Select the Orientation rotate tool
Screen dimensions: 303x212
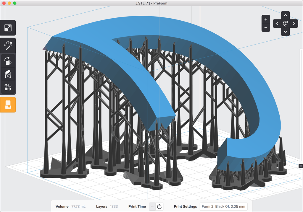pos(8,61)
